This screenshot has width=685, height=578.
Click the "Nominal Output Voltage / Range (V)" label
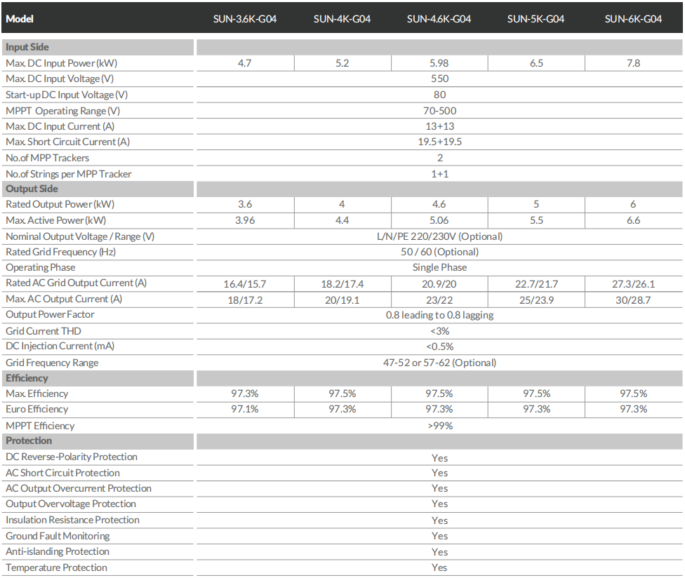(x=80, y=236)
